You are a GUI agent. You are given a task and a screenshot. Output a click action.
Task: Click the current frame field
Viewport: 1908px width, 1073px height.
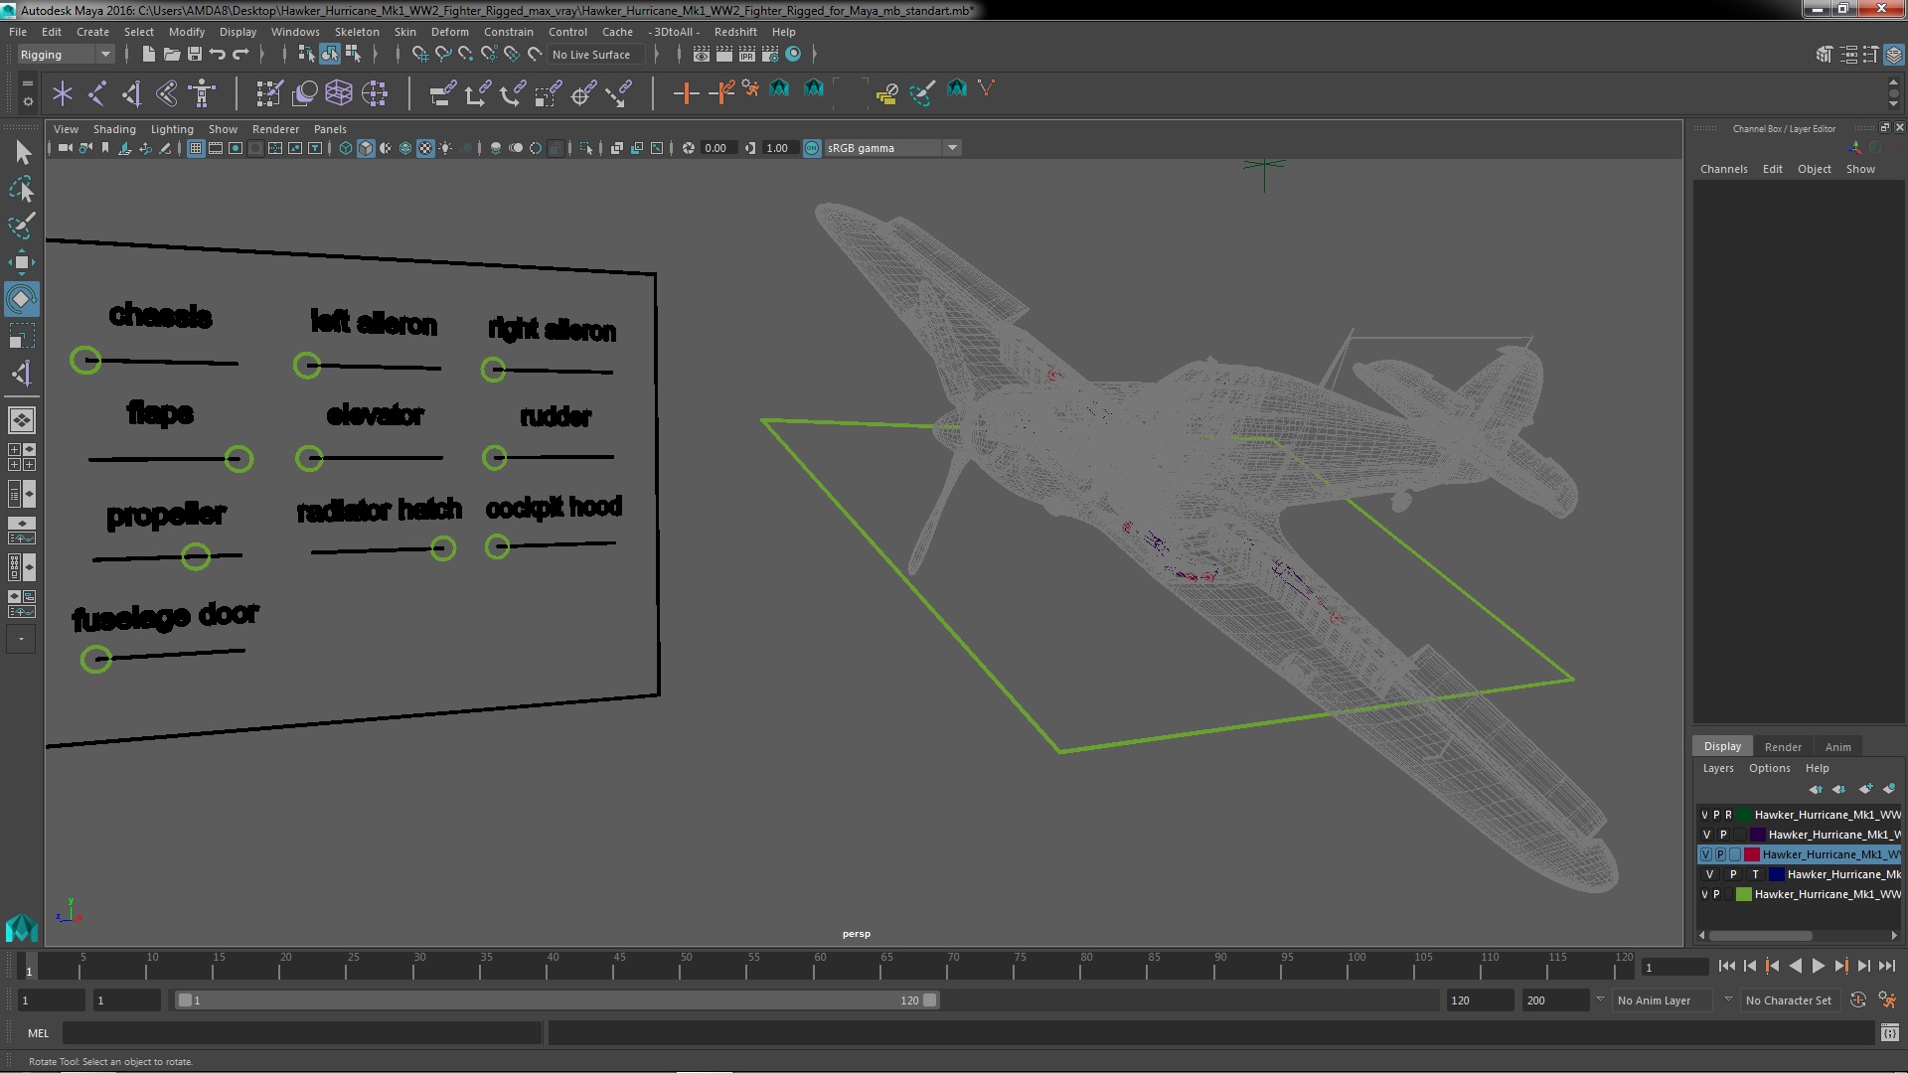coord(1675,967)
